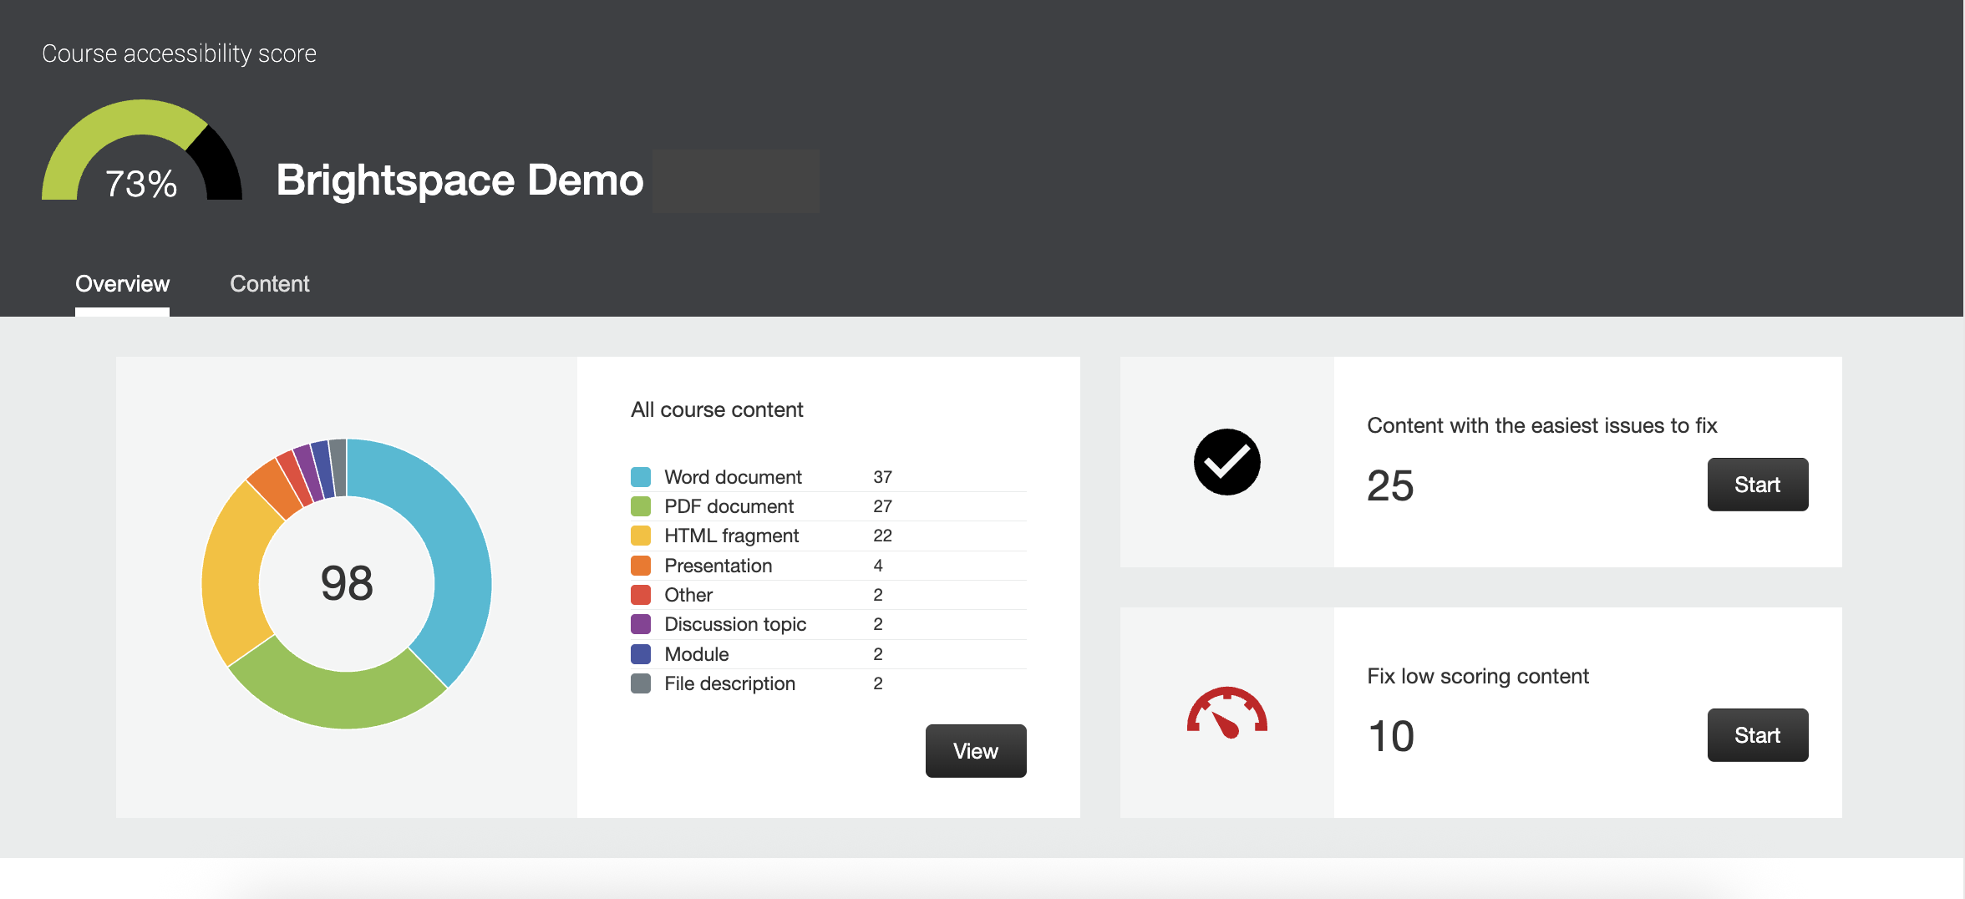Start fixing easiest issues content
The width and height of the screenshot is (1965, 899).
[x=1758, y=485]
